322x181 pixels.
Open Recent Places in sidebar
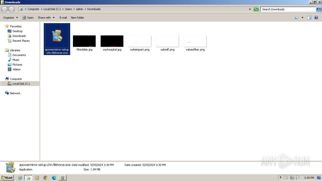(x=21, y=41)
